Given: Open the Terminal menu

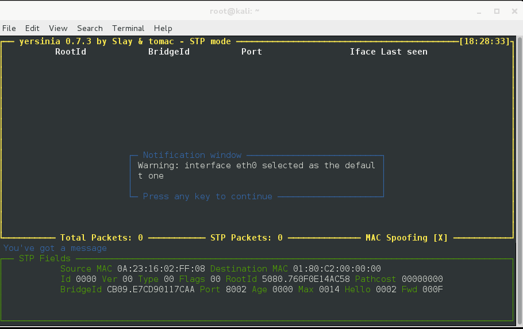Looking at the screenshot, I should point(128,28).
